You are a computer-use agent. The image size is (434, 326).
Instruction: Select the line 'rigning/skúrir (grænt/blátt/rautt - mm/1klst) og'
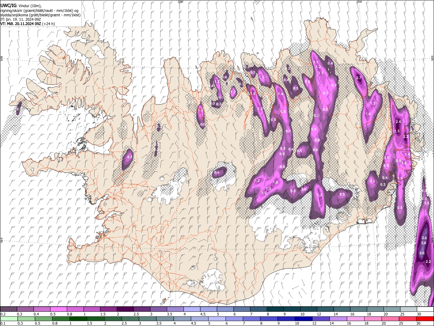point(39,11)
